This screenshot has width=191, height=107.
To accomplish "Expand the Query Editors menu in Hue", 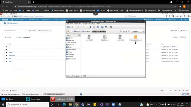I will click(x=21, y=20).
